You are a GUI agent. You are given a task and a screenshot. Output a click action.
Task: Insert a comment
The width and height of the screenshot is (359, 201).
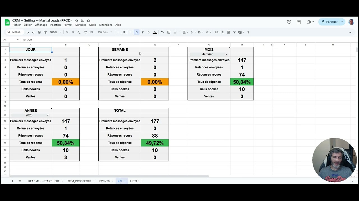[x=222, y=32]
